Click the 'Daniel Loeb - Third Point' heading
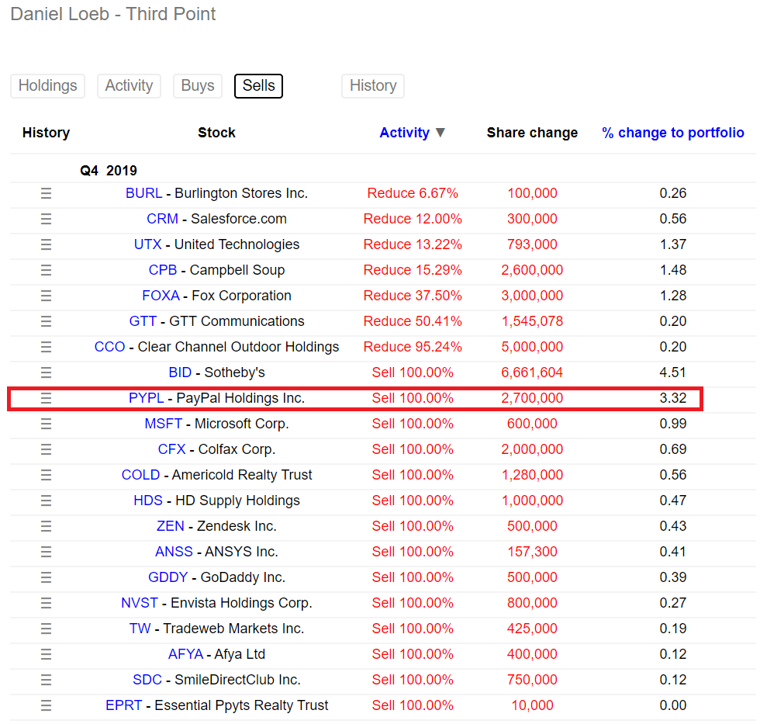Viewport: 767px width, 724px height. pyautogui.click(x=113, y=14)
